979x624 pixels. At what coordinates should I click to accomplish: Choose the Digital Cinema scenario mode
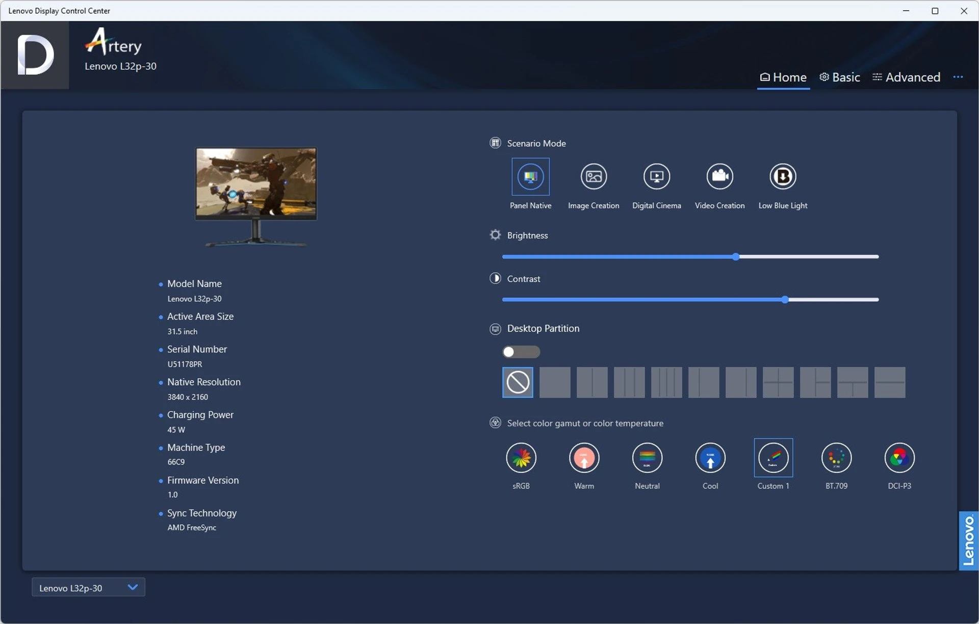point(656,177)
